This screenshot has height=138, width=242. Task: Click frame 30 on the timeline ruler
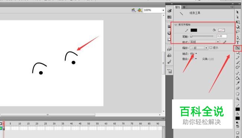tap(54, 124)
